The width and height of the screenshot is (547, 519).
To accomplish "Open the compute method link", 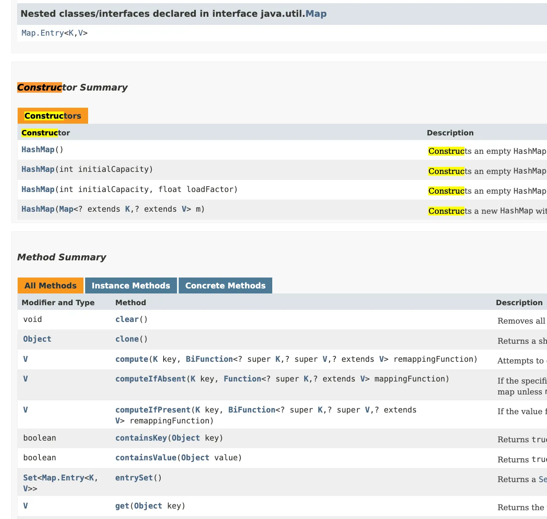I will (131, 359).
